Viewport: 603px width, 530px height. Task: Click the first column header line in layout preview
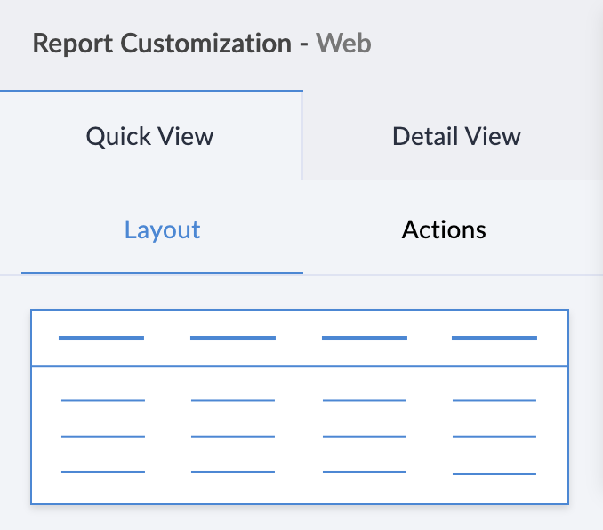tap(101, 338)
